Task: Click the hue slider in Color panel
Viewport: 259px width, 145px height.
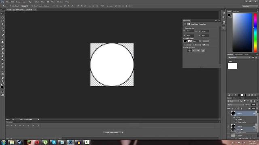Action: (255, 33)
